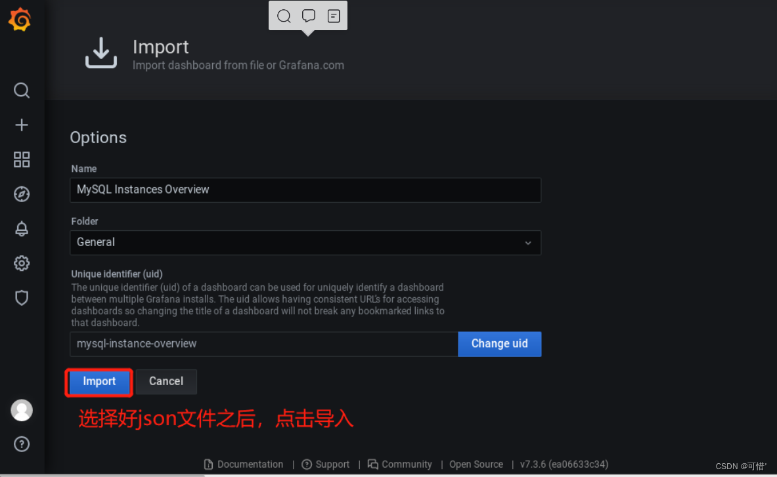
Task: Expand the Folder General dropdown
Action: (305, 243)
